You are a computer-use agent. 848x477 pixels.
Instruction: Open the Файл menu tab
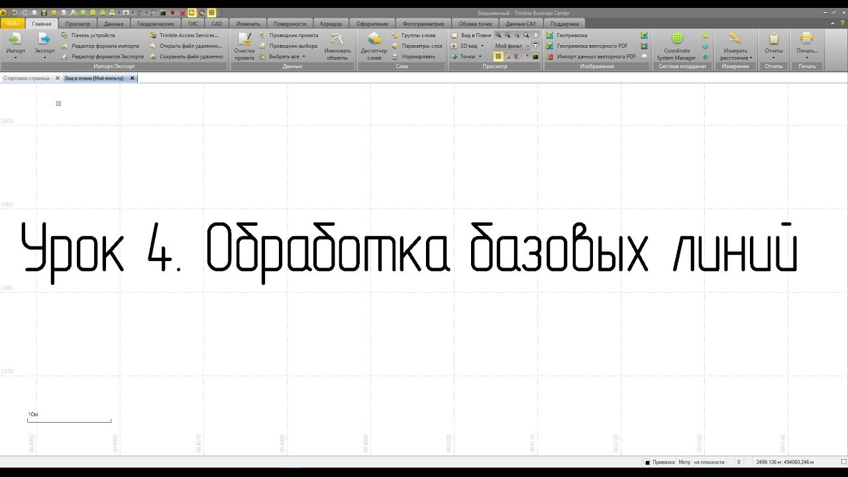point(13,24)
